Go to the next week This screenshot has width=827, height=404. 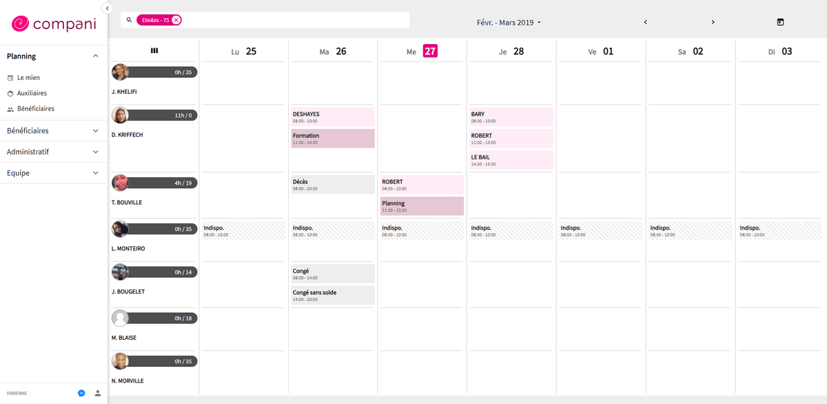[x=713, y=22]
